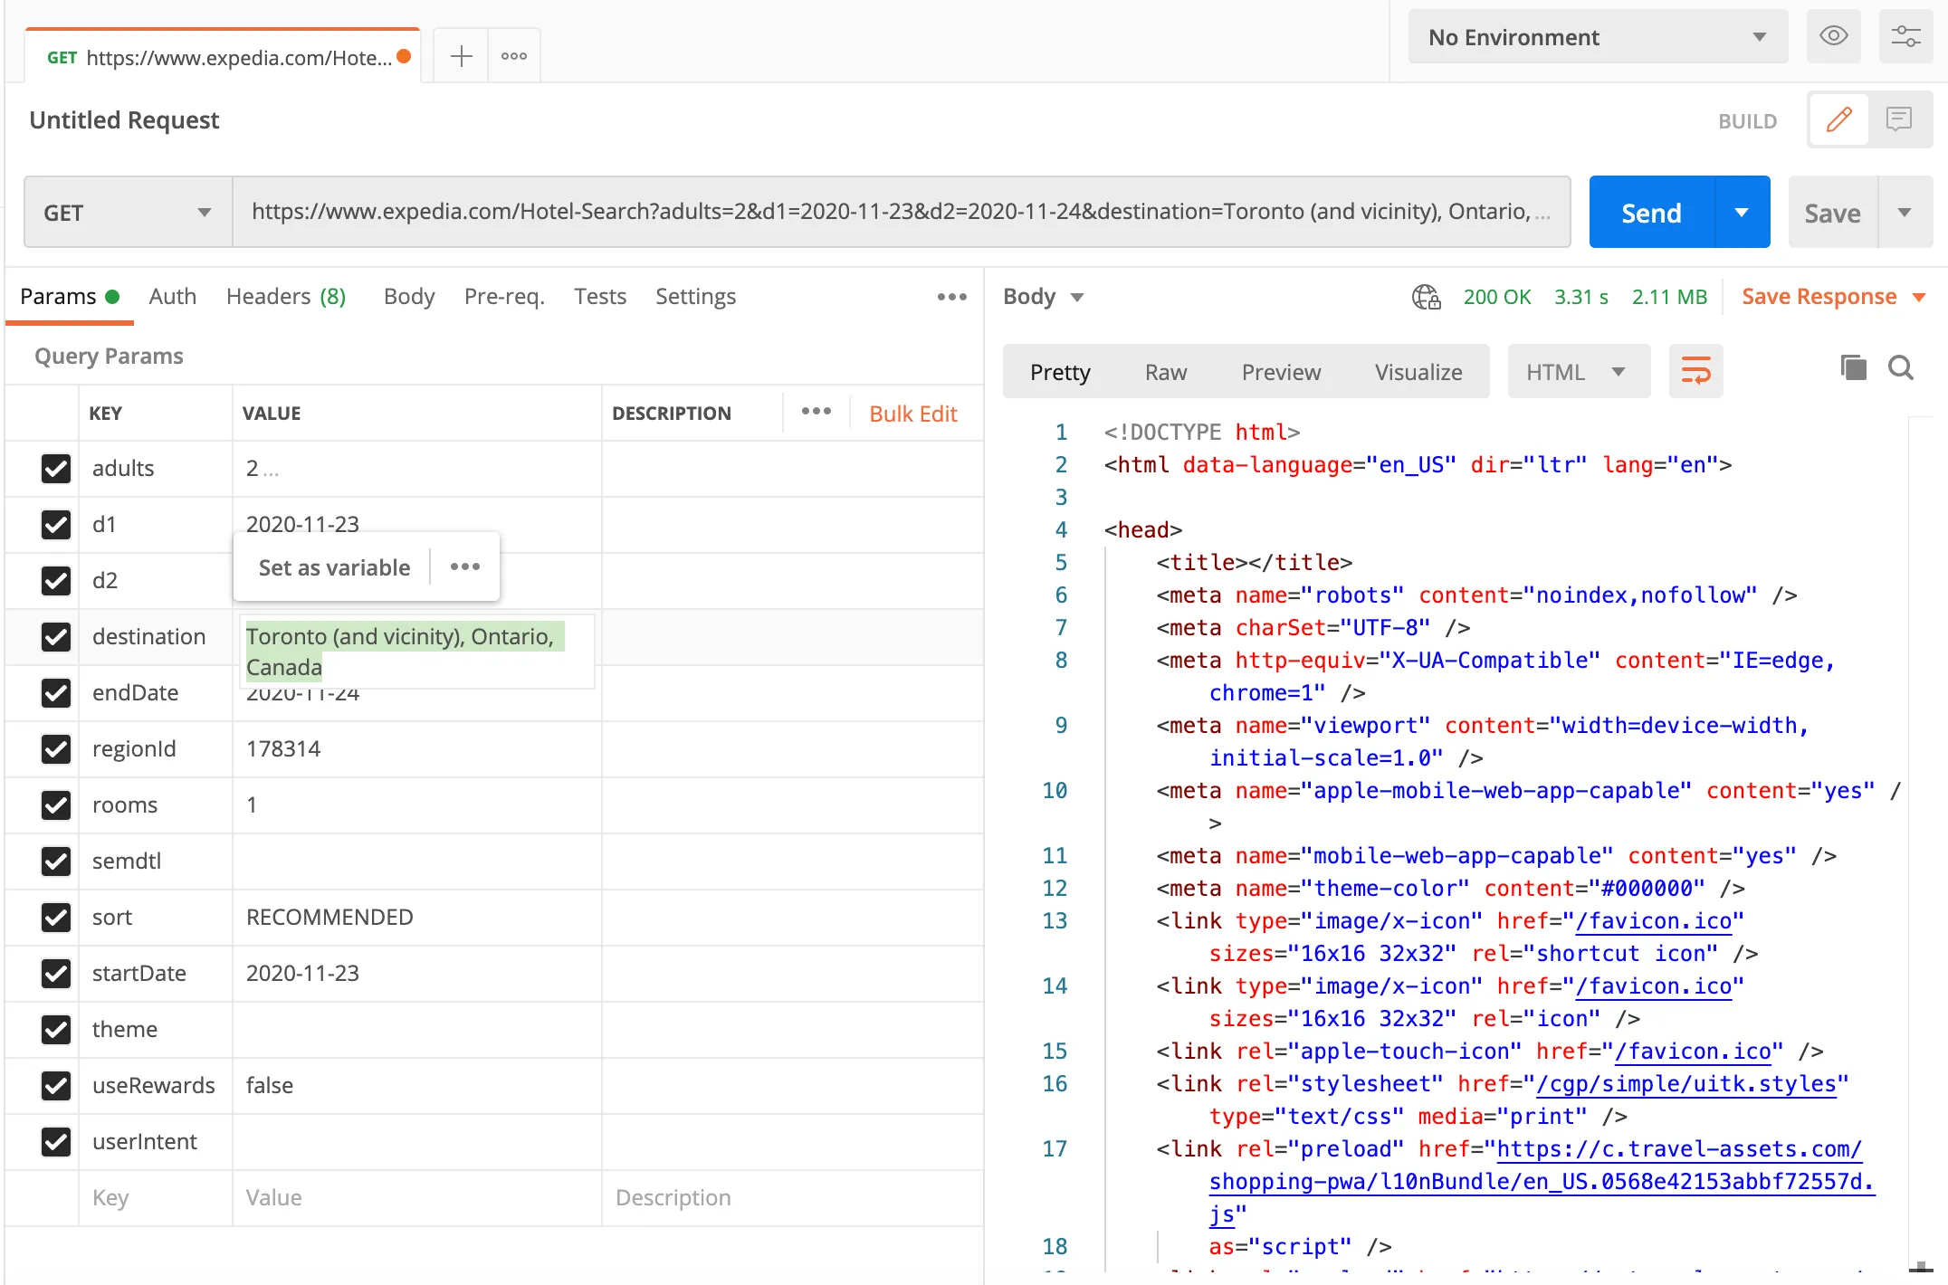Click the empty Value field in last row
The height and width of the screenshot is (1285, 1948).
tap(417, 1197)
